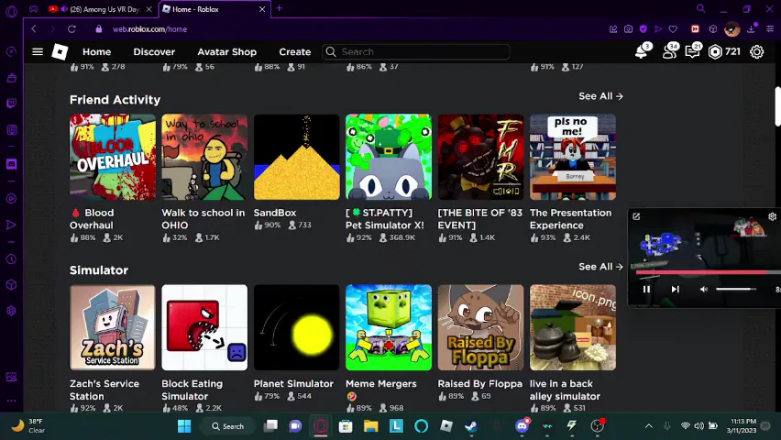The width and height of the screenshot is (781, 440).
Task: Adjust the mini player volume slider
Action: coord(736,289)
